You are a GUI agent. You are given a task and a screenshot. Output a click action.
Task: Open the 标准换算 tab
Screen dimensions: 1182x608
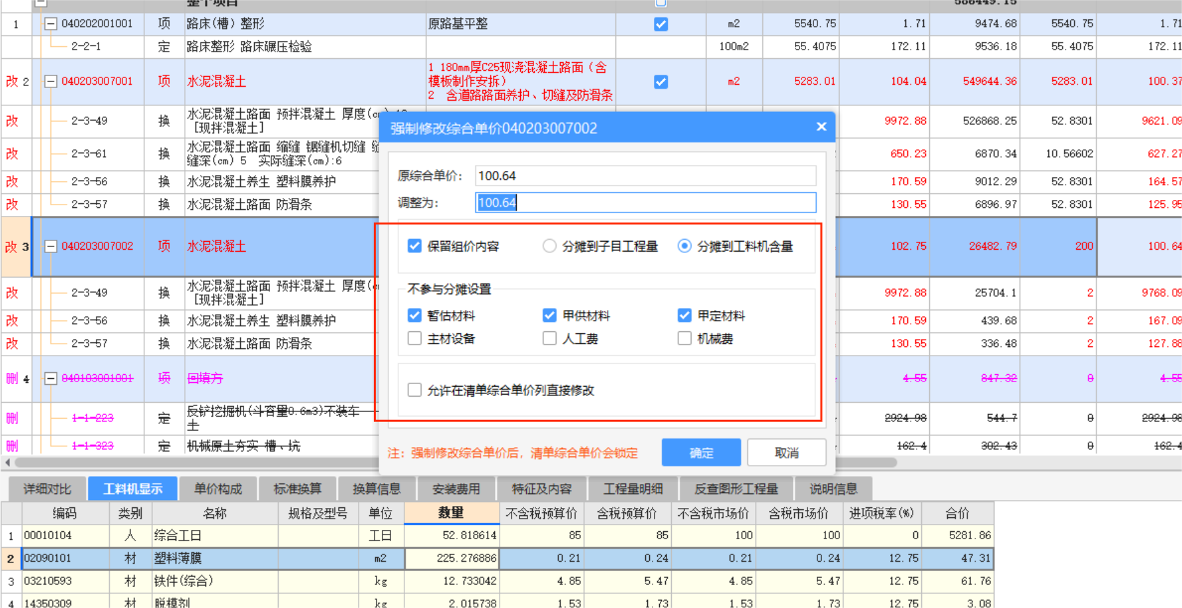pos(297,489)
